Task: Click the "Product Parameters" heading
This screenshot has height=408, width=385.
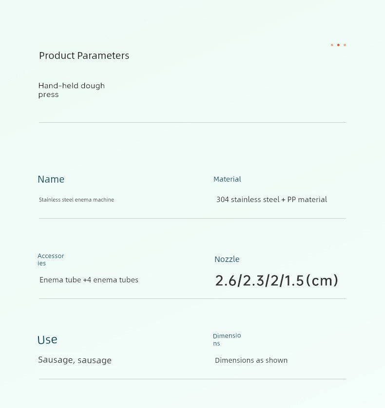Action: [x=84, y=56]
